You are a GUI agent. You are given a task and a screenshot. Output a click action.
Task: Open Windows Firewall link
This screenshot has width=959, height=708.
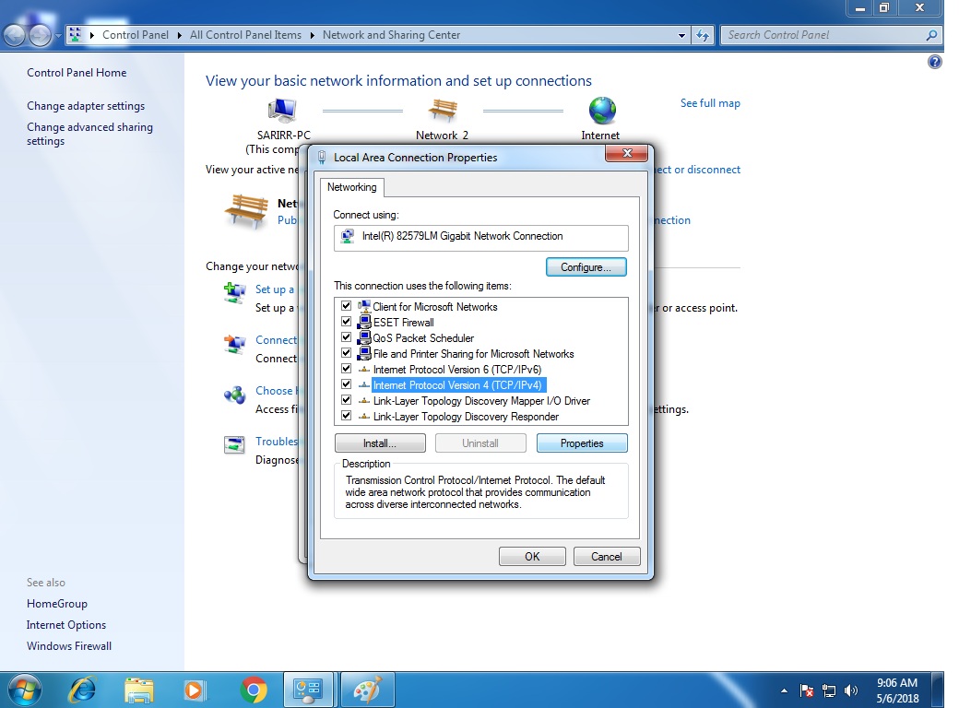tap(69, 645)
